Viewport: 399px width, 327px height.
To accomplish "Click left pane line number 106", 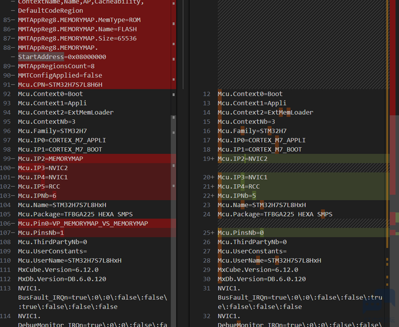I will [6, 223].
